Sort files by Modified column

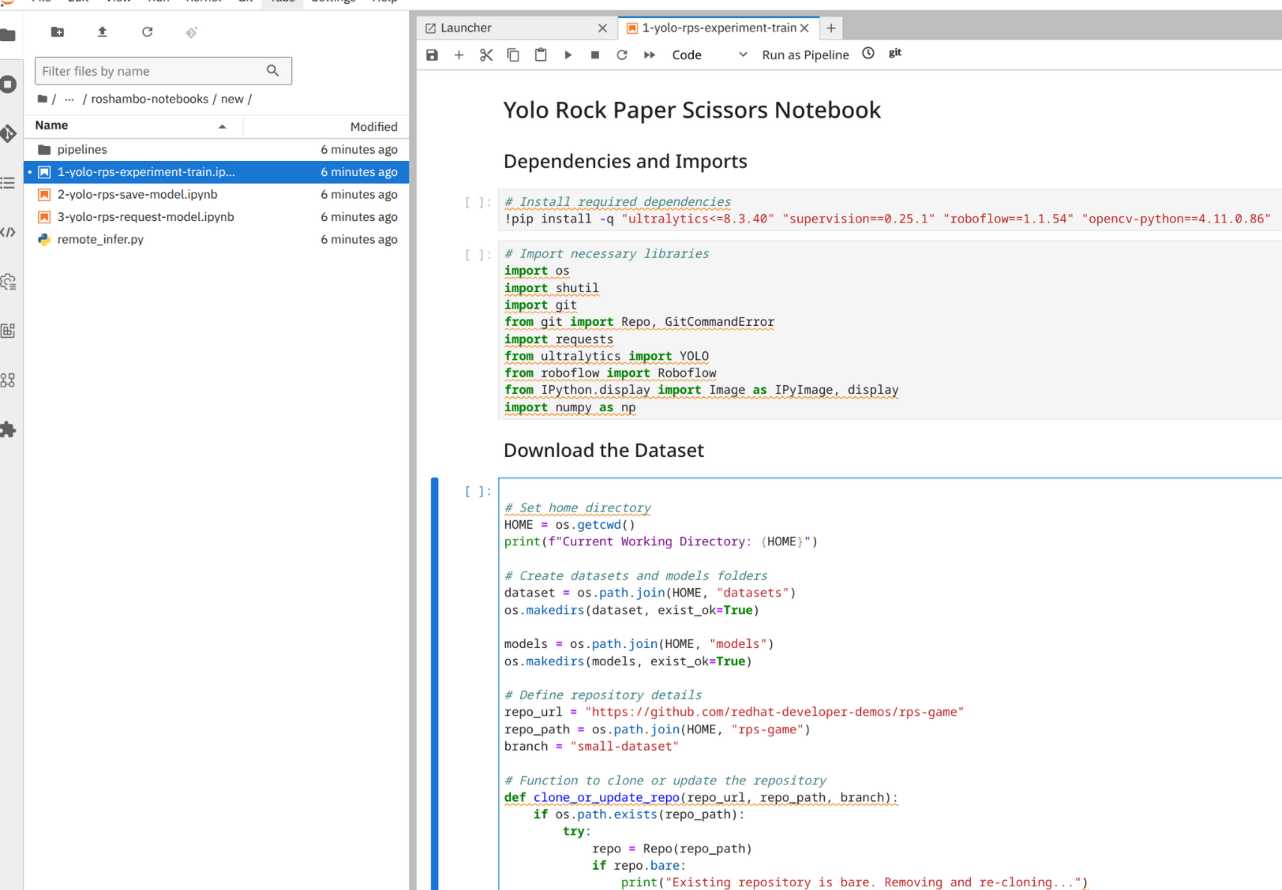tap(327, 126)
